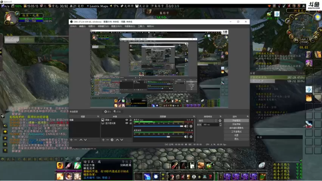The width and height of the screenshot is (322, 181).
Task: Undock the 混音器 audio mixer panel
Action: click(194, 117)
